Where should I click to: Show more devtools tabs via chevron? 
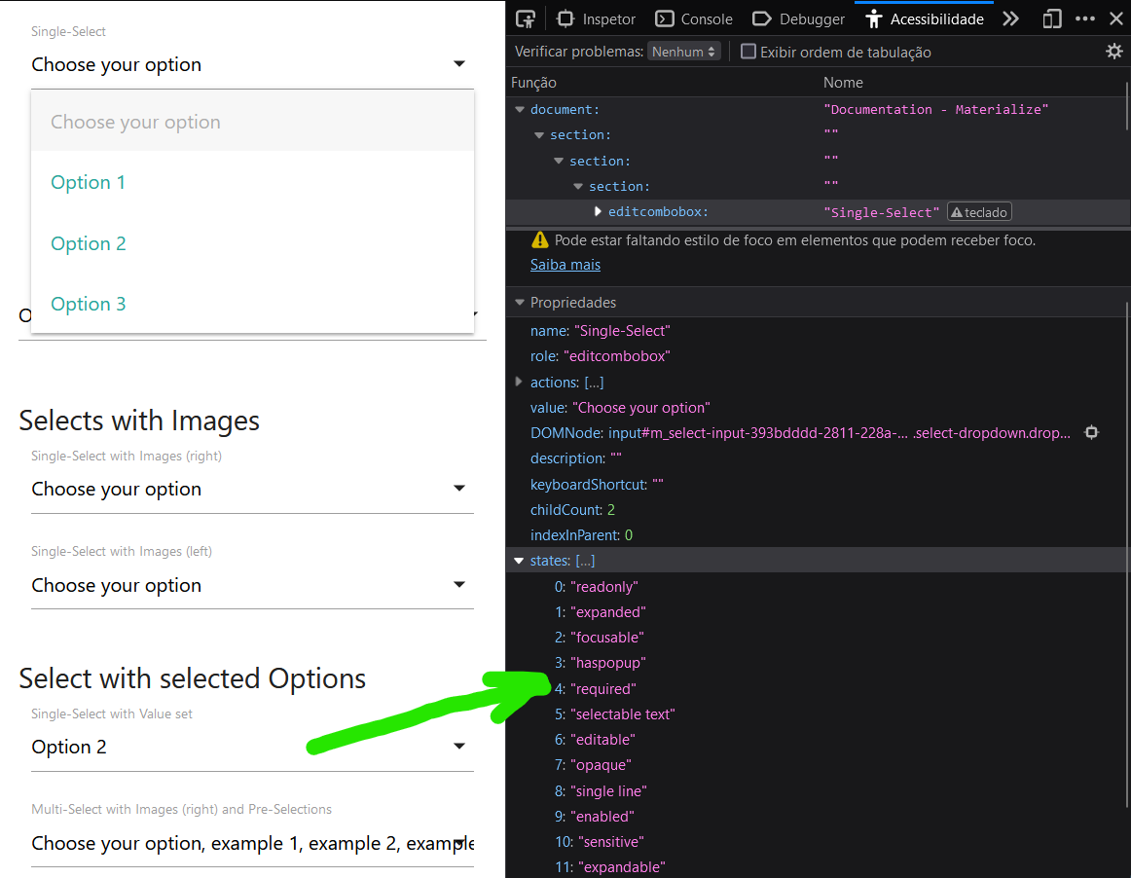click(x=1010, y=18)
